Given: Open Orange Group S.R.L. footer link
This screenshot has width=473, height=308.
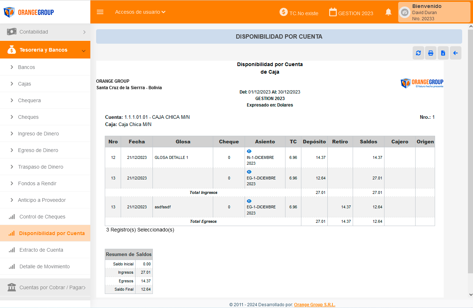Looking at the screenshot, I should click(314, 305).
